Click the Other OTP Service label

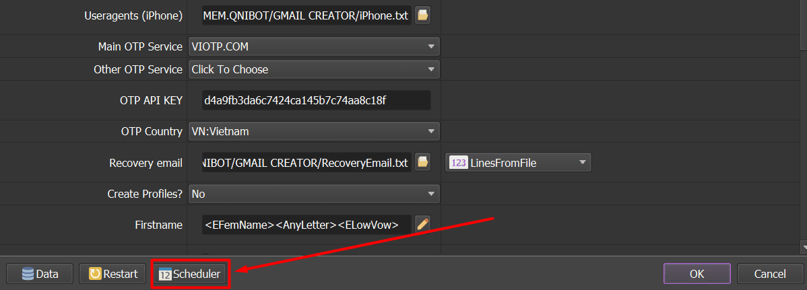(x=138, y=69)
